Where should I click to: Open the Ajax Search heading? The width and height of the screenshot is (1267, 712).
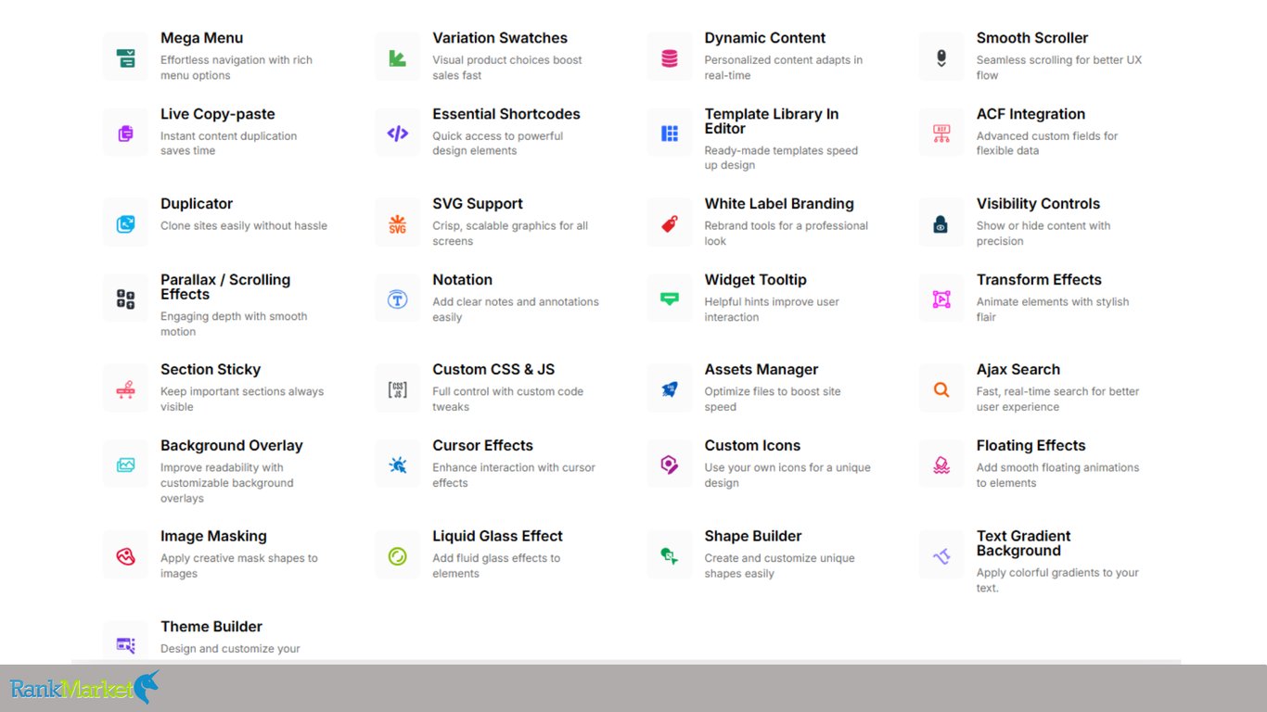(x=1018, y=370)
